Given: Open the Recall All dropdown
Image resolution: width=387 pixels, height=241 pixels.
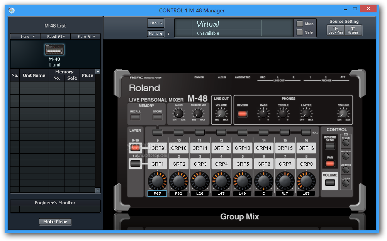Looking at the screenshot, I should click(x=56, y=37).
